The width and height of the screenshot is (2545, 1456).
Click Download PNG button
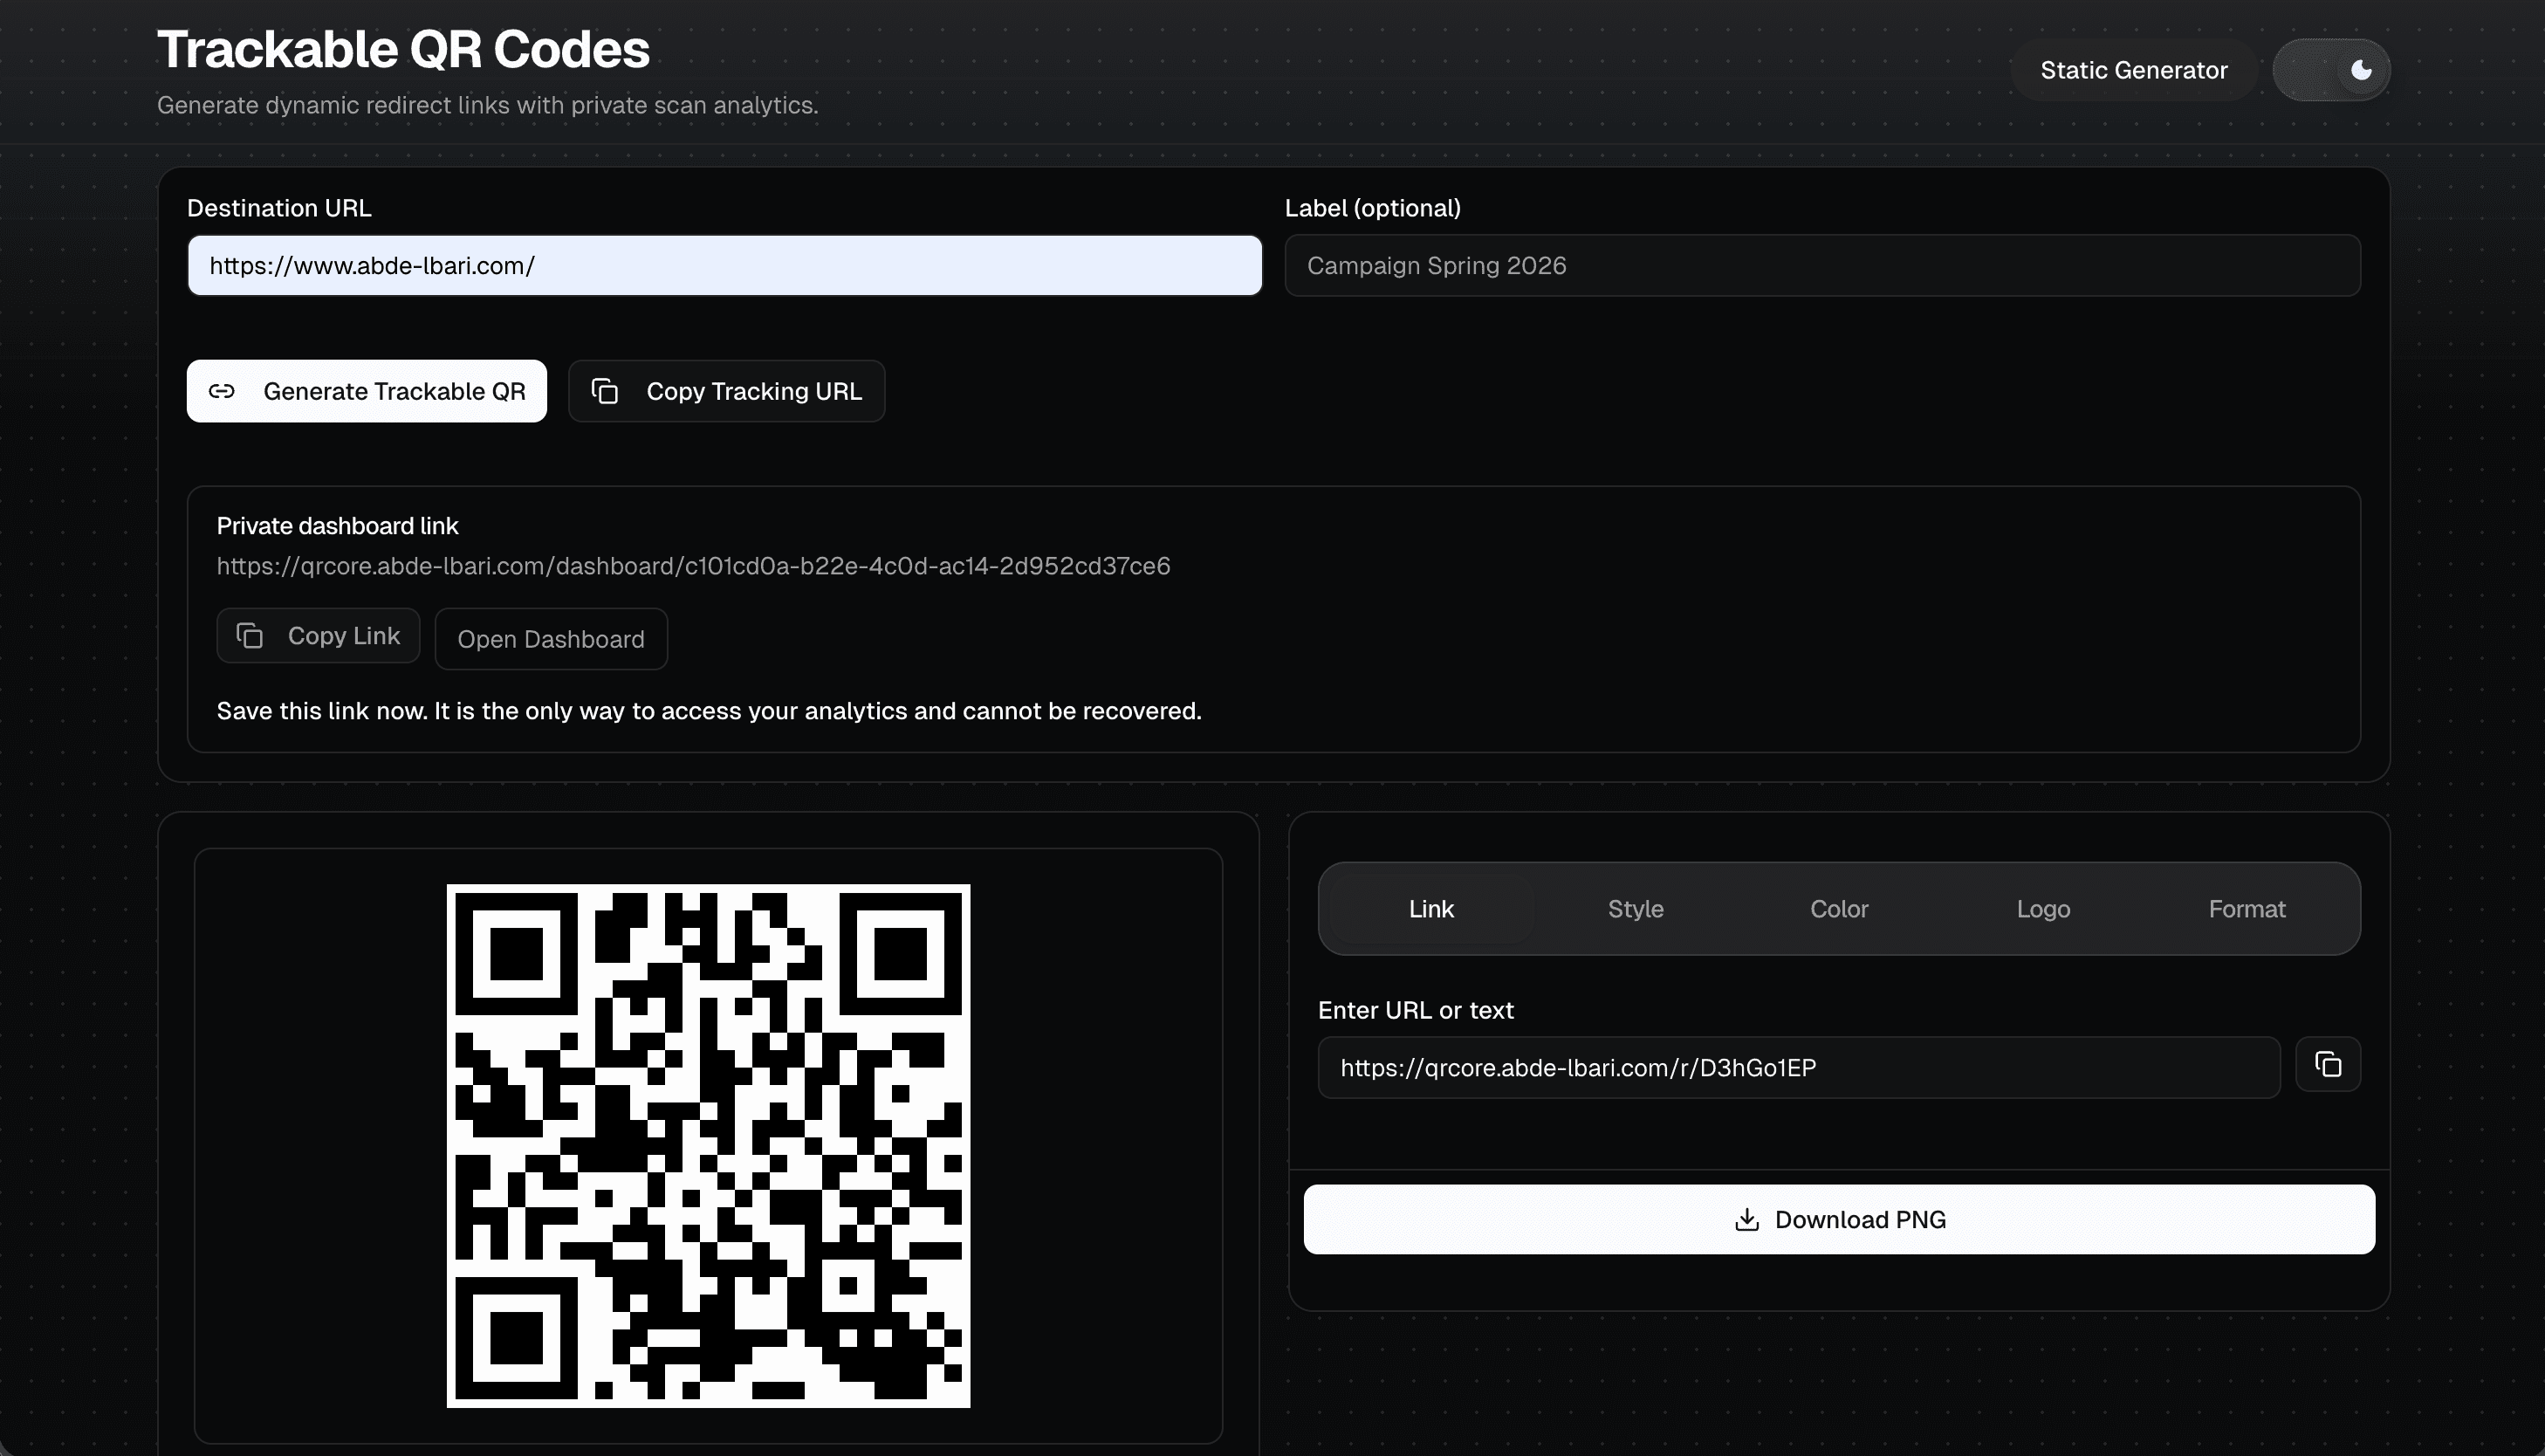[x=1839, y=1219]
